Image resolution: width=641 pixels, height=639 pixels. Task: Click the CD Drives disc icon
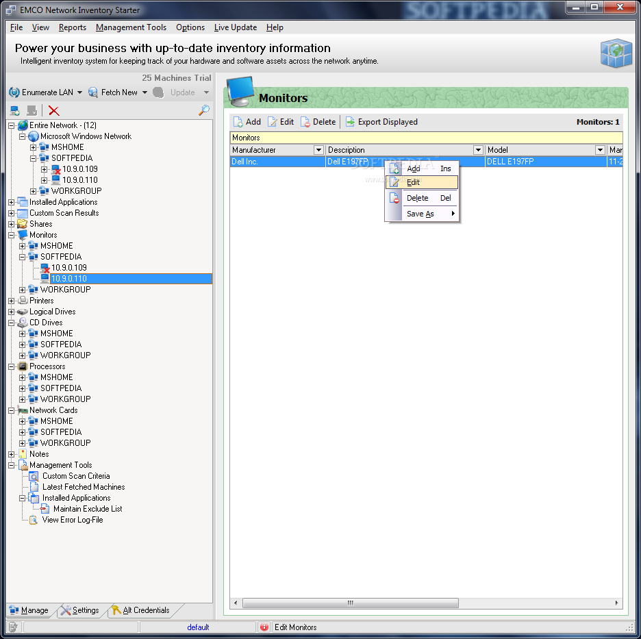pyautogui.click(x=23, y=323)
